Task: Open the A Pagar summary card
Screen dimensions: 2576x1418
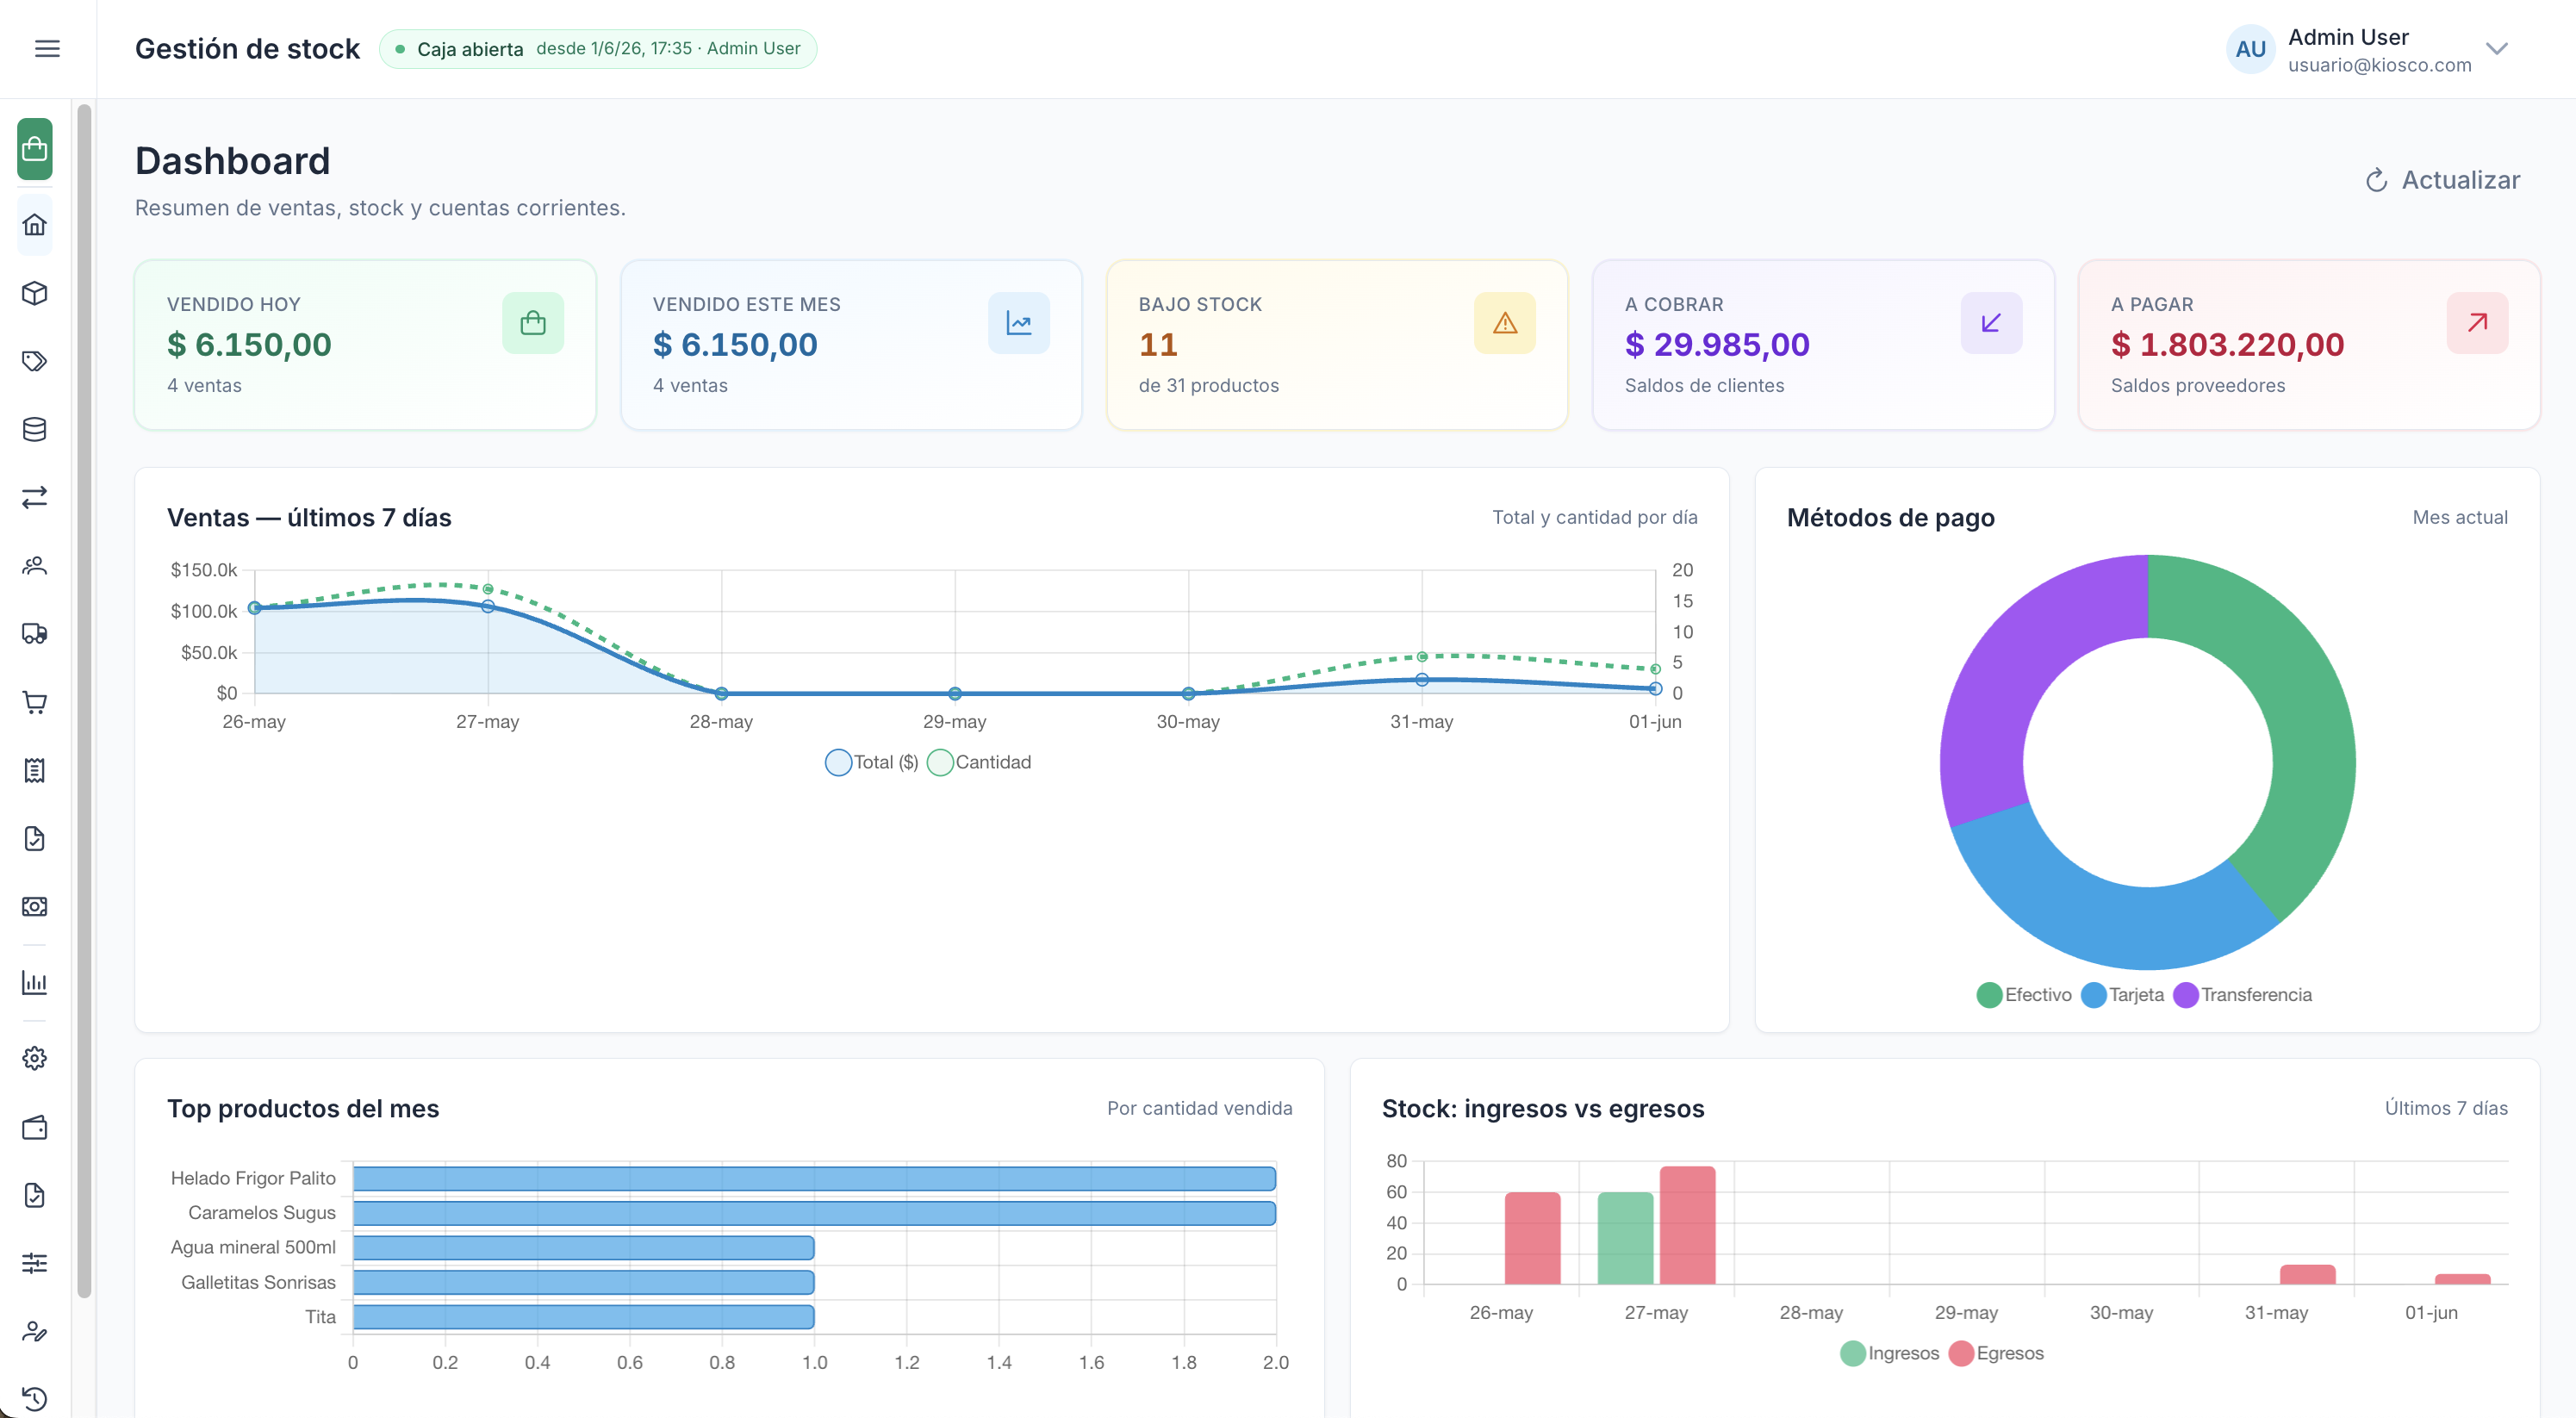Action: 2309,345
